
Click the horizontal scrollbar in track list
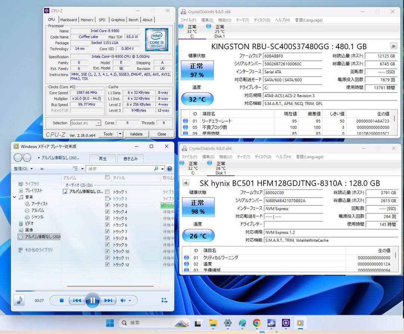[x=110, y=286]
